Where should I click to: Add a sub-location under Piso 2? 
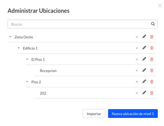click(137, 82)
